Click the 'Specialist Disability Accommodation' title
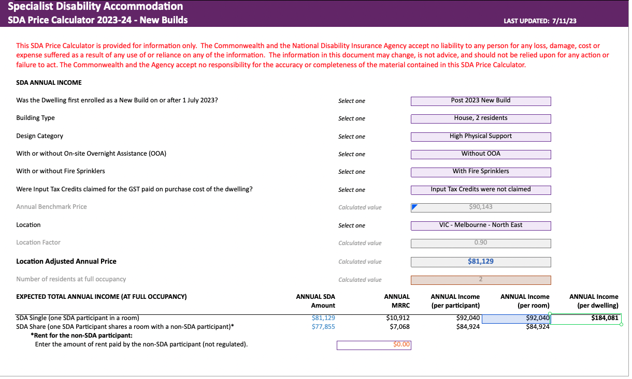The width and height of the screenshot is (632, 379). pyautogui.click(x=95, y=7)
